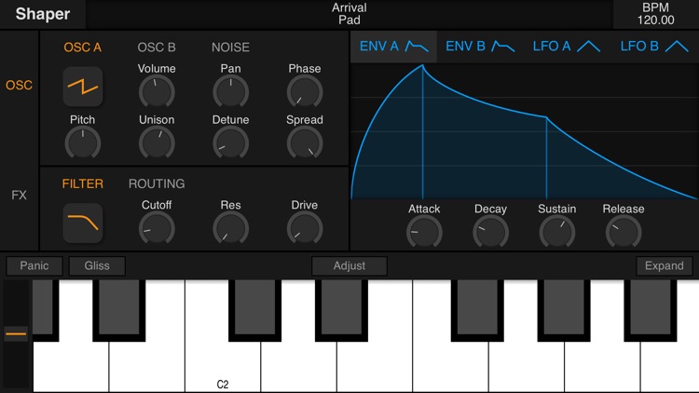Click the envelope attack peak point
Screen dimensions: 699x393
[x=422, y=65]
